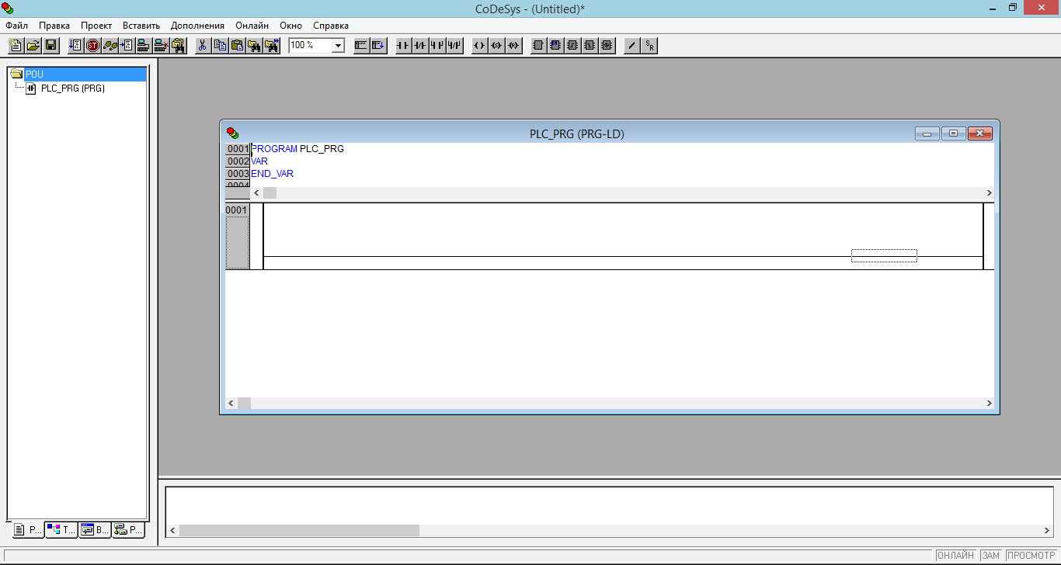This screenshot has height=565, width=1061.
Task: Click inside the 100 % zoom field
Action: coord(310,46)
